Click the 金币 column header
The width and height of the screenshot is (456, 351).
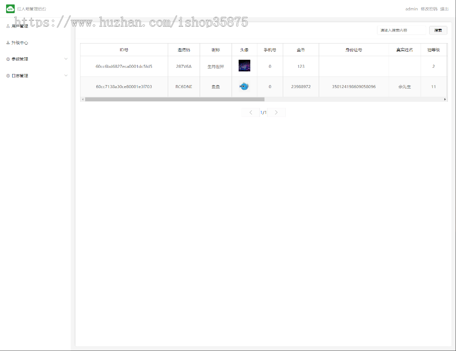point(300,50)
